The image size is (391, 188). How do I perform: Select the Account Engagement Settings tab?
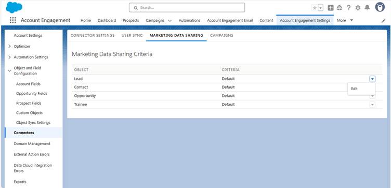pyautogui.click(x=305, y=20)
